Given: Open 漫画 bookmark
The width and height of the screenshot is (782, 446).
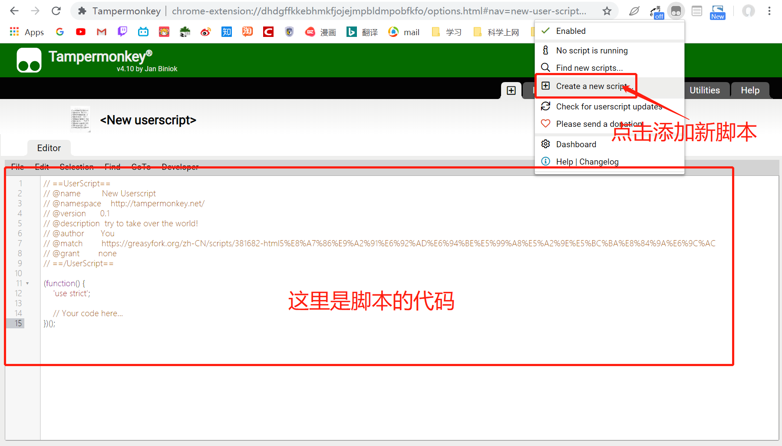Looking at the screenshot, I should point(321,32).
